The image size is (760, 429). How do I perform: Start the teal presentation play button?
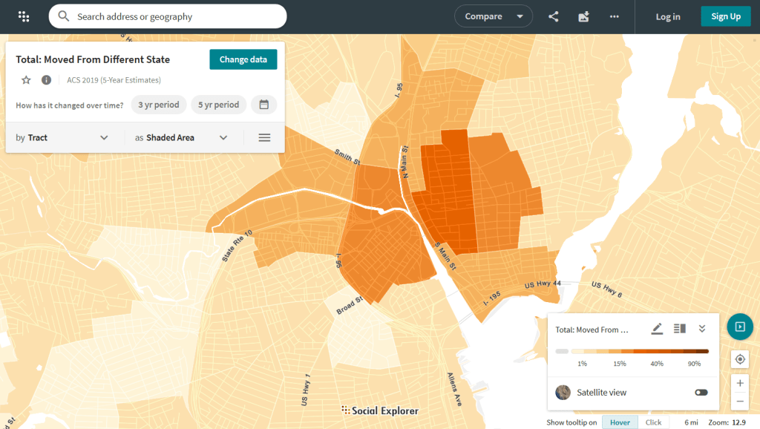click(x=740, y=327)
